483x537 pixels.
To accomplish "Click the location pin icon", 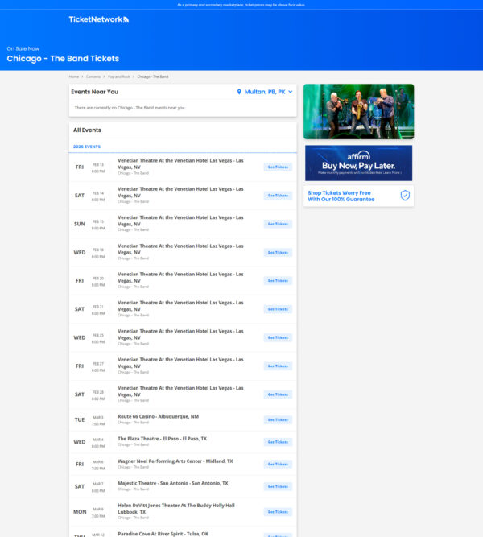I will 239,92.
